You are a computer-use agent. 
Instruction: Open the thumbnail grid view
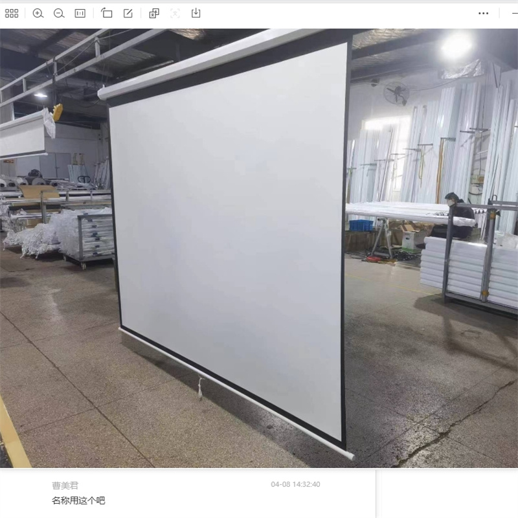[x=12, y=13]
